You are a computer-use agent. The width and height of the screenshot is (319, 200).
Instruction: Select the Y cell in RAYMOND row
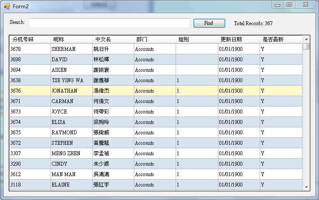click(x=281, y=133)
